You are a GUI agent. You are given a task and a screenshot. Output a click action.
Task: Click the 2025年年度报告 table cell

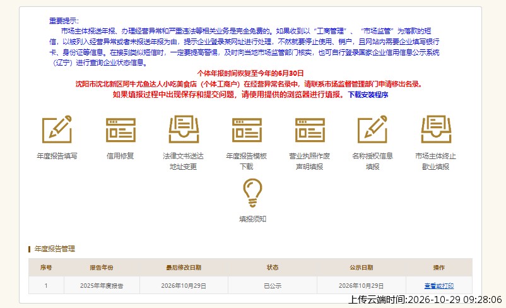pos(102,286)
